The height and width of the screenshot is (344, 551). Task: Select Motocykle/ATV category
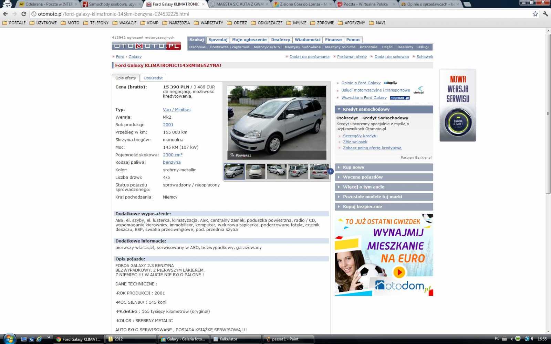pyautogui.click(x=267, y=47)
